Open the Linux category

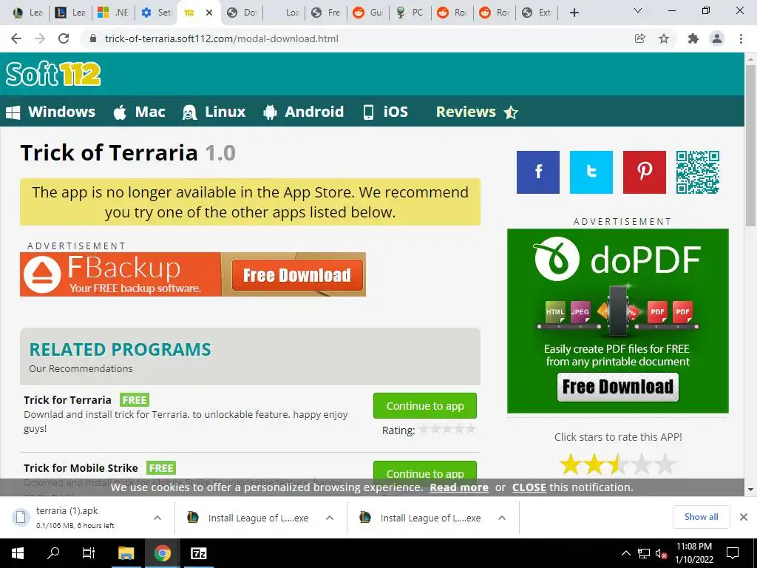click(x=214, y=112)
